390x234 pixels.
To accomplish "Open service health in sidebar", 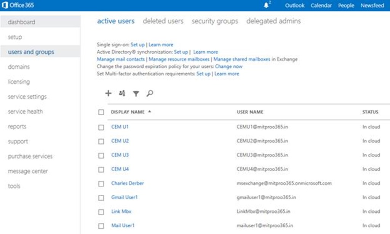I will (25, 111).
